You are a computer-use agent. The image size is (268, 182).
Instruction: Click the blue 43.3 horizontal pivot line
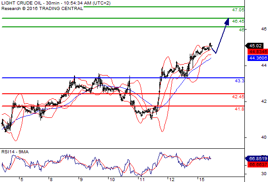pyautogui.click(x=123, y=78)
